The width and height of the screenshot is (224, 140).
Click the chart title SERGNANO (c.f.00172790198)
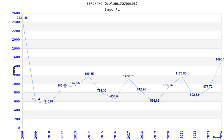click(x=112, y=4)
